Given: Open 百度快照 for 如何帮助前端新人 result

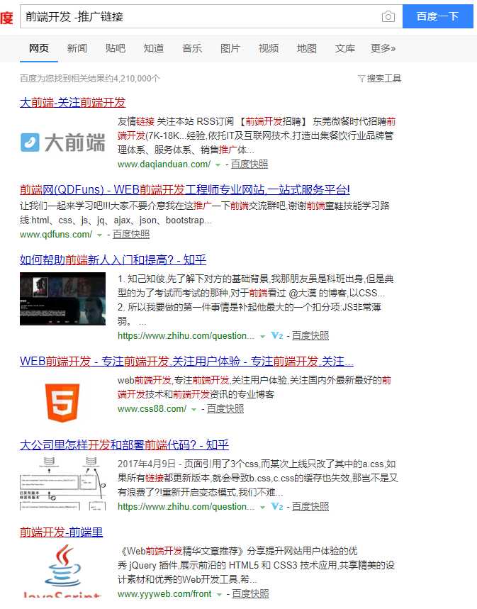Looking at the screenshot, I should pyautogui.click(x=310, y=335).
